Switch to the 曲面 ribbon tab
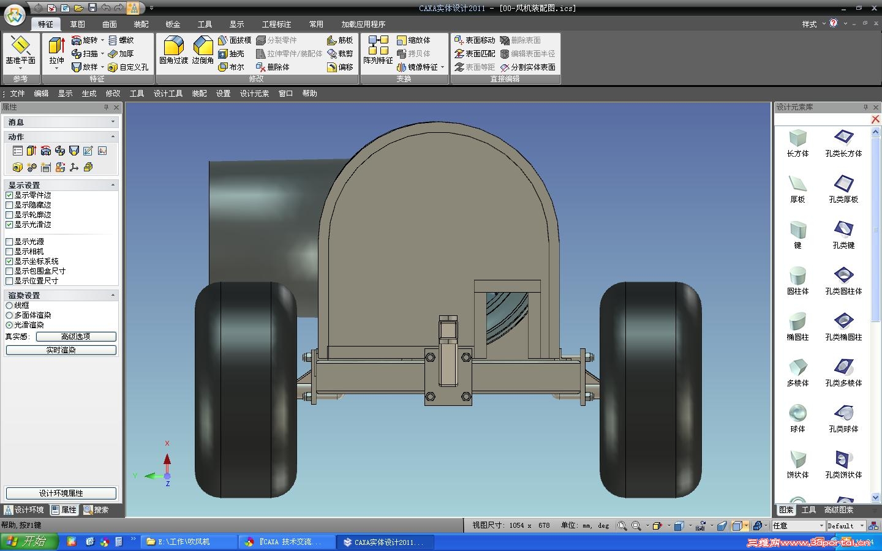The width and height of the screenshot is (882, 551). click(109, 24)
